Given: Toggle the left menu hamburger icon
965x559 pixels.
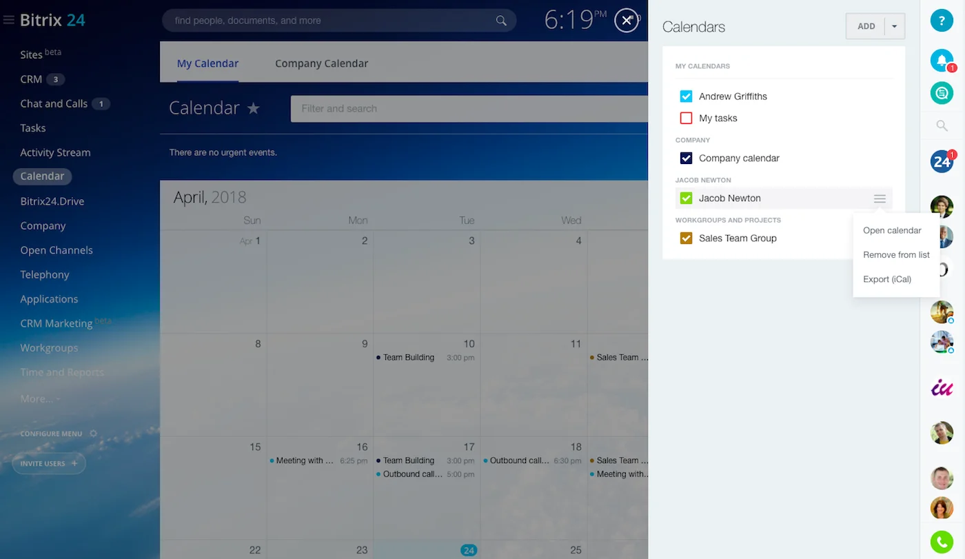Looking at the screenshot, I should coord(9,21).
